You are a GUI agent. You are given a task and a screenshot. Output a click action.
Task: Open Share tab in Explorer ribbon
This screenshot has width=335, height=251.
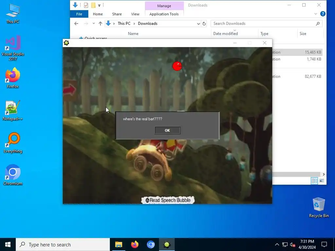(117, 14)
